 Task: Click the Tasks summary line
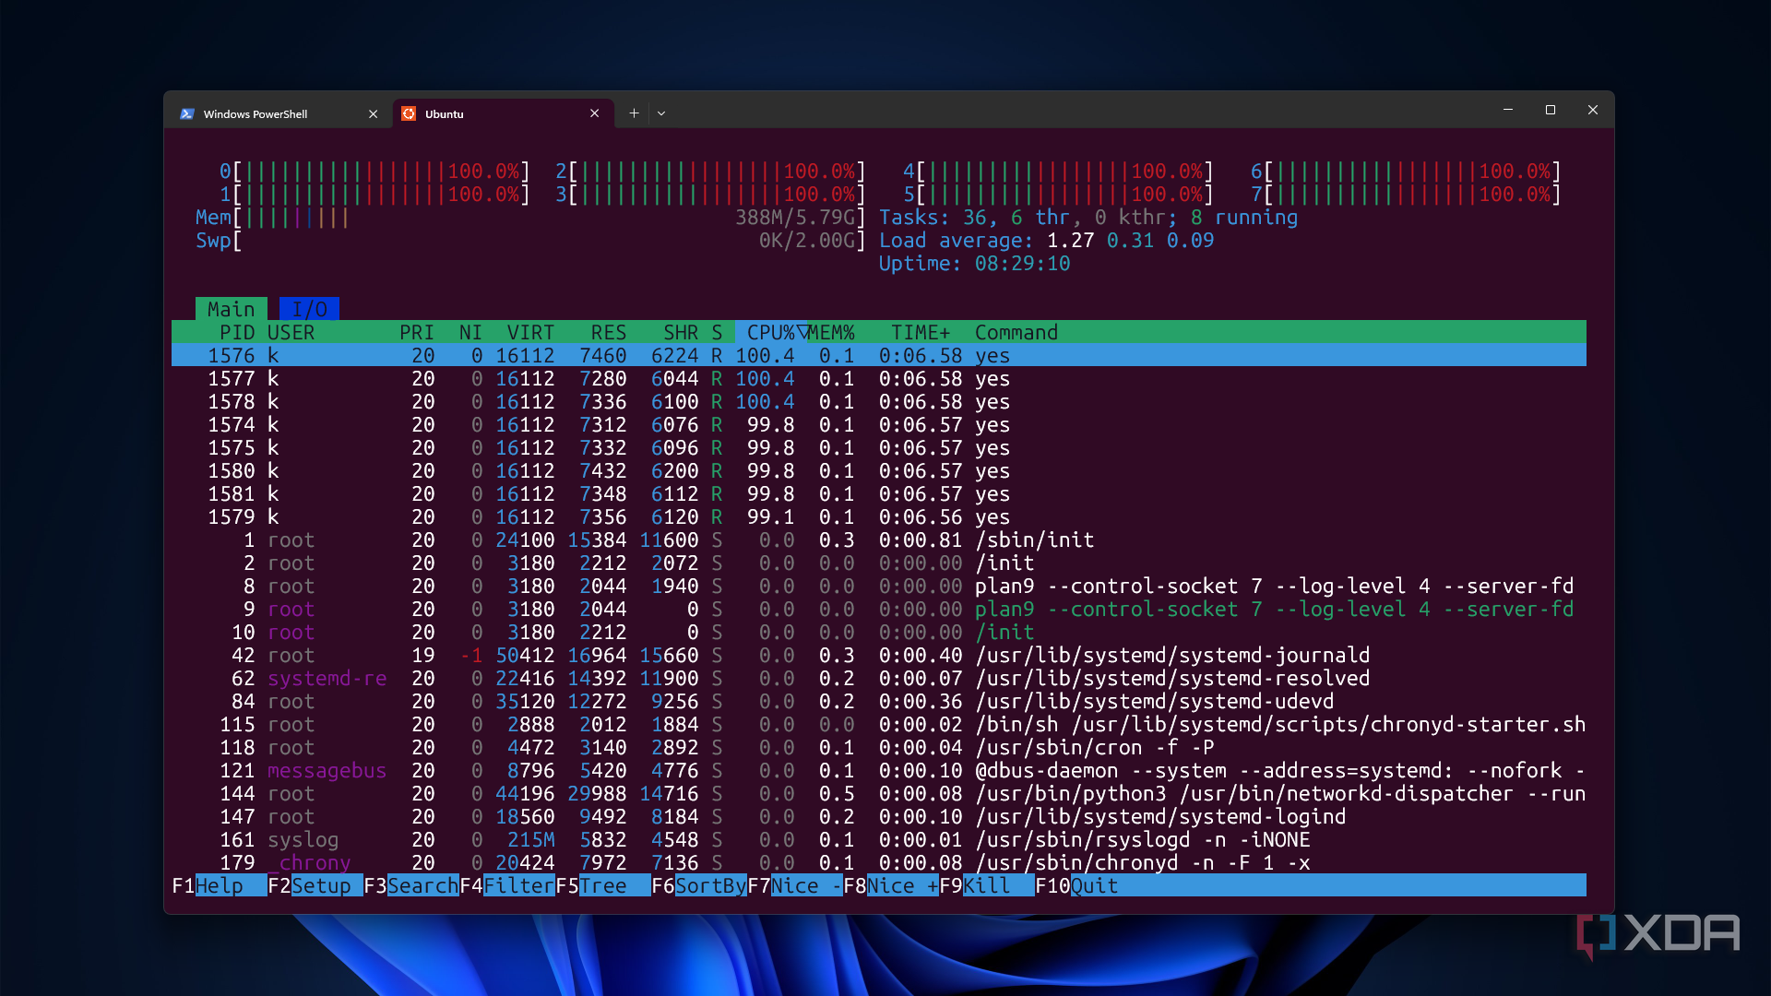(x=1088, y=217)
